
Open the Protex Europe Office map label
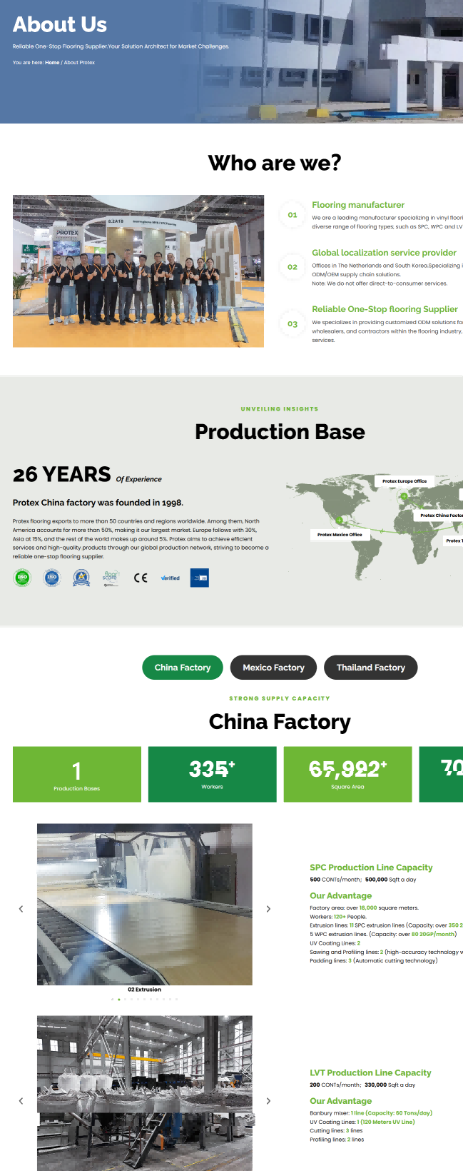[x=404, y=481]
